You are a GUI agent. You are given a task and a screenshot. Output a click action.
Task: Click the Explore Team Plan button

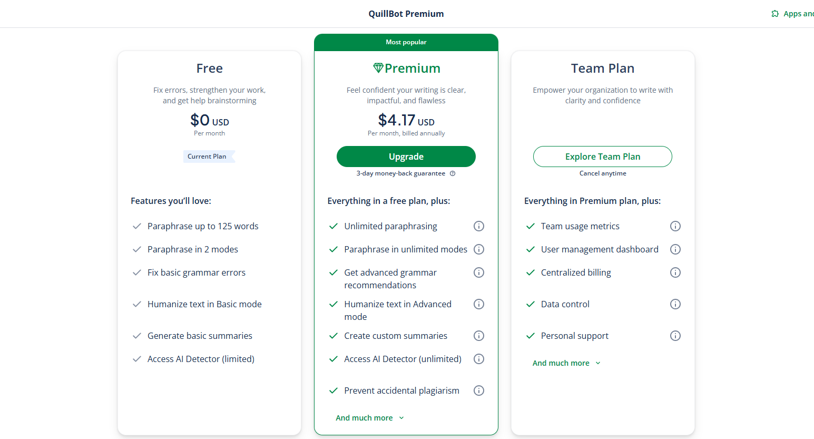[603, 157]
